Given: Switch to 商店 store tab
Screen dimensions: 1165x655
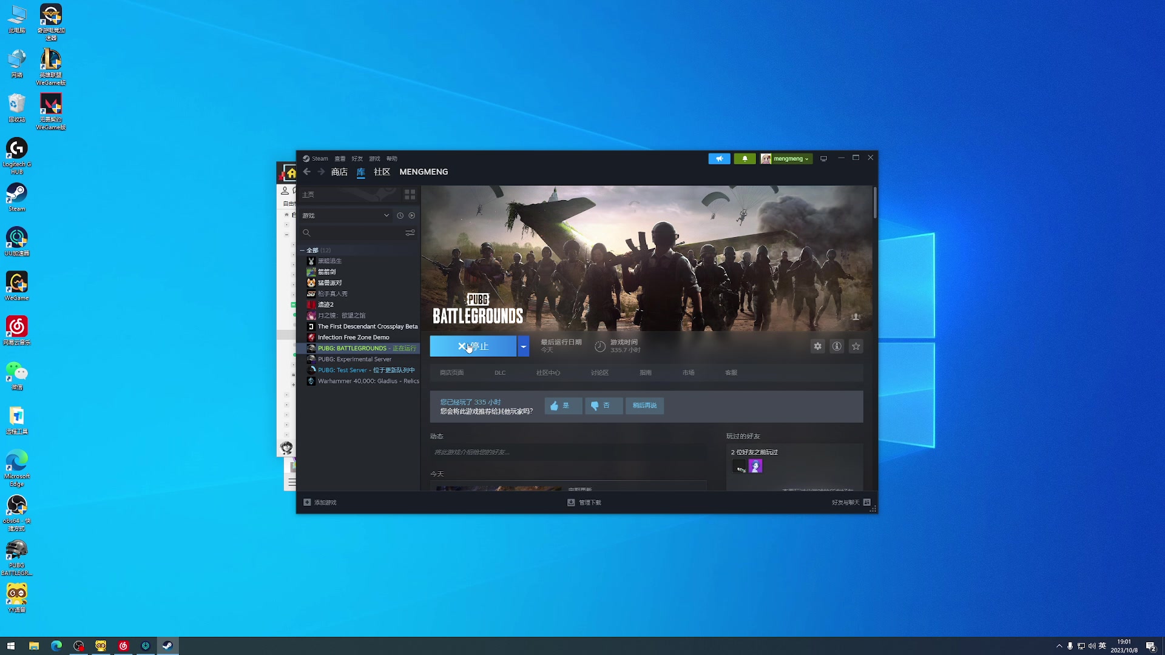Looking at the screenshot, I should click(339, 172).
